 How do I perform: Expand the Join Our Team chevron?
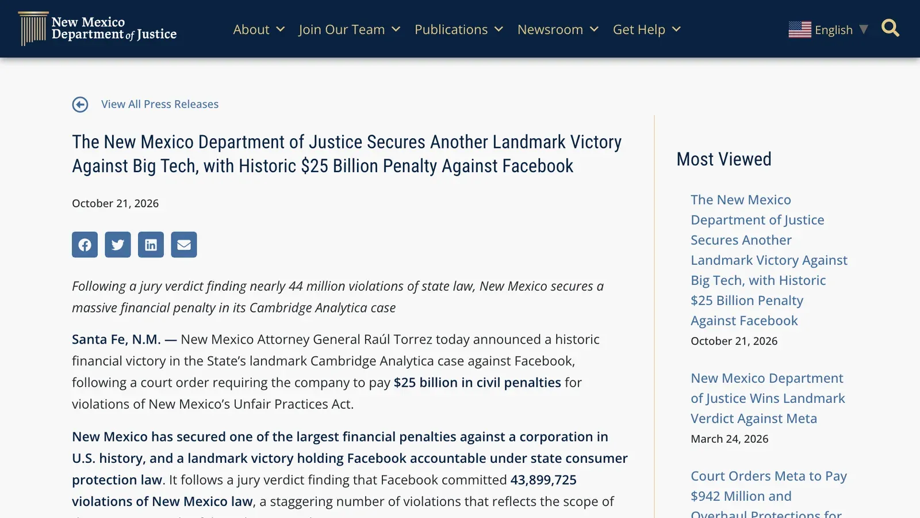pyautogui.click(x=396, y=29)
